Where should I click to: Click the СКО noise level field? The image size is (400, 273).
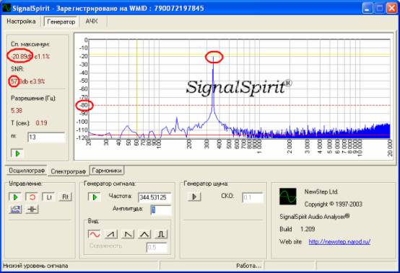pos(253,197)
